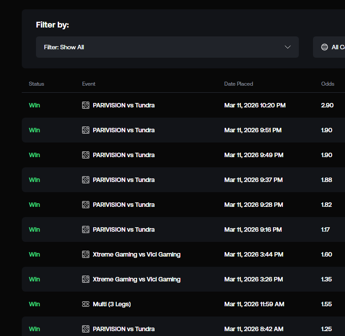Viewport: 345px width, 336px height.
Task: Click Dota icon in 9:16 PM bet row
Action: tap(86, 229)
